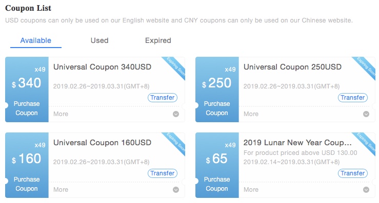The image size is (379, 203).
Task: Transfer the 2019 Lunar New Year coupon
Action: click(353, 173)
